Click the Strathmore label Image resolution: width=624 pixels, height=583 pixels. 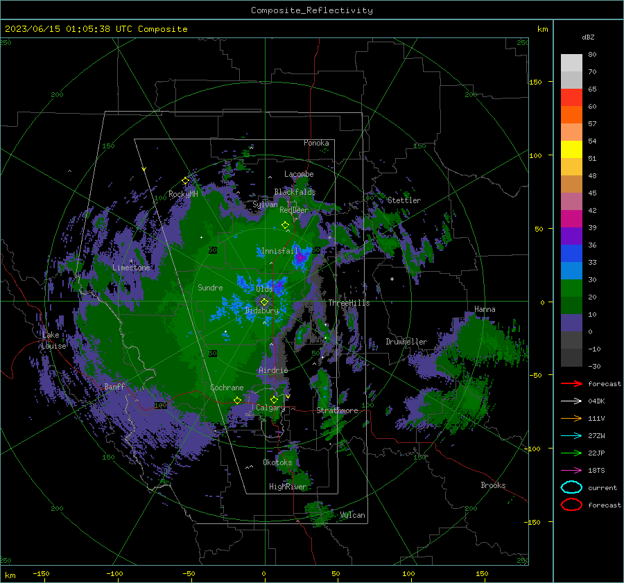point(337,410)
